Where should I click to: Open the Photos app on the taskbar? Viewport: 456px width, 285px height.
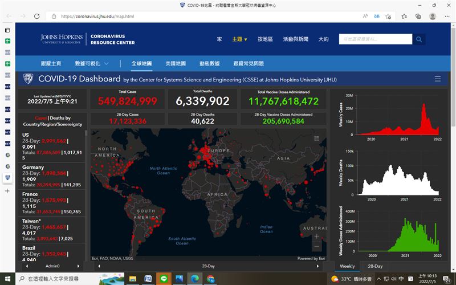179,279
